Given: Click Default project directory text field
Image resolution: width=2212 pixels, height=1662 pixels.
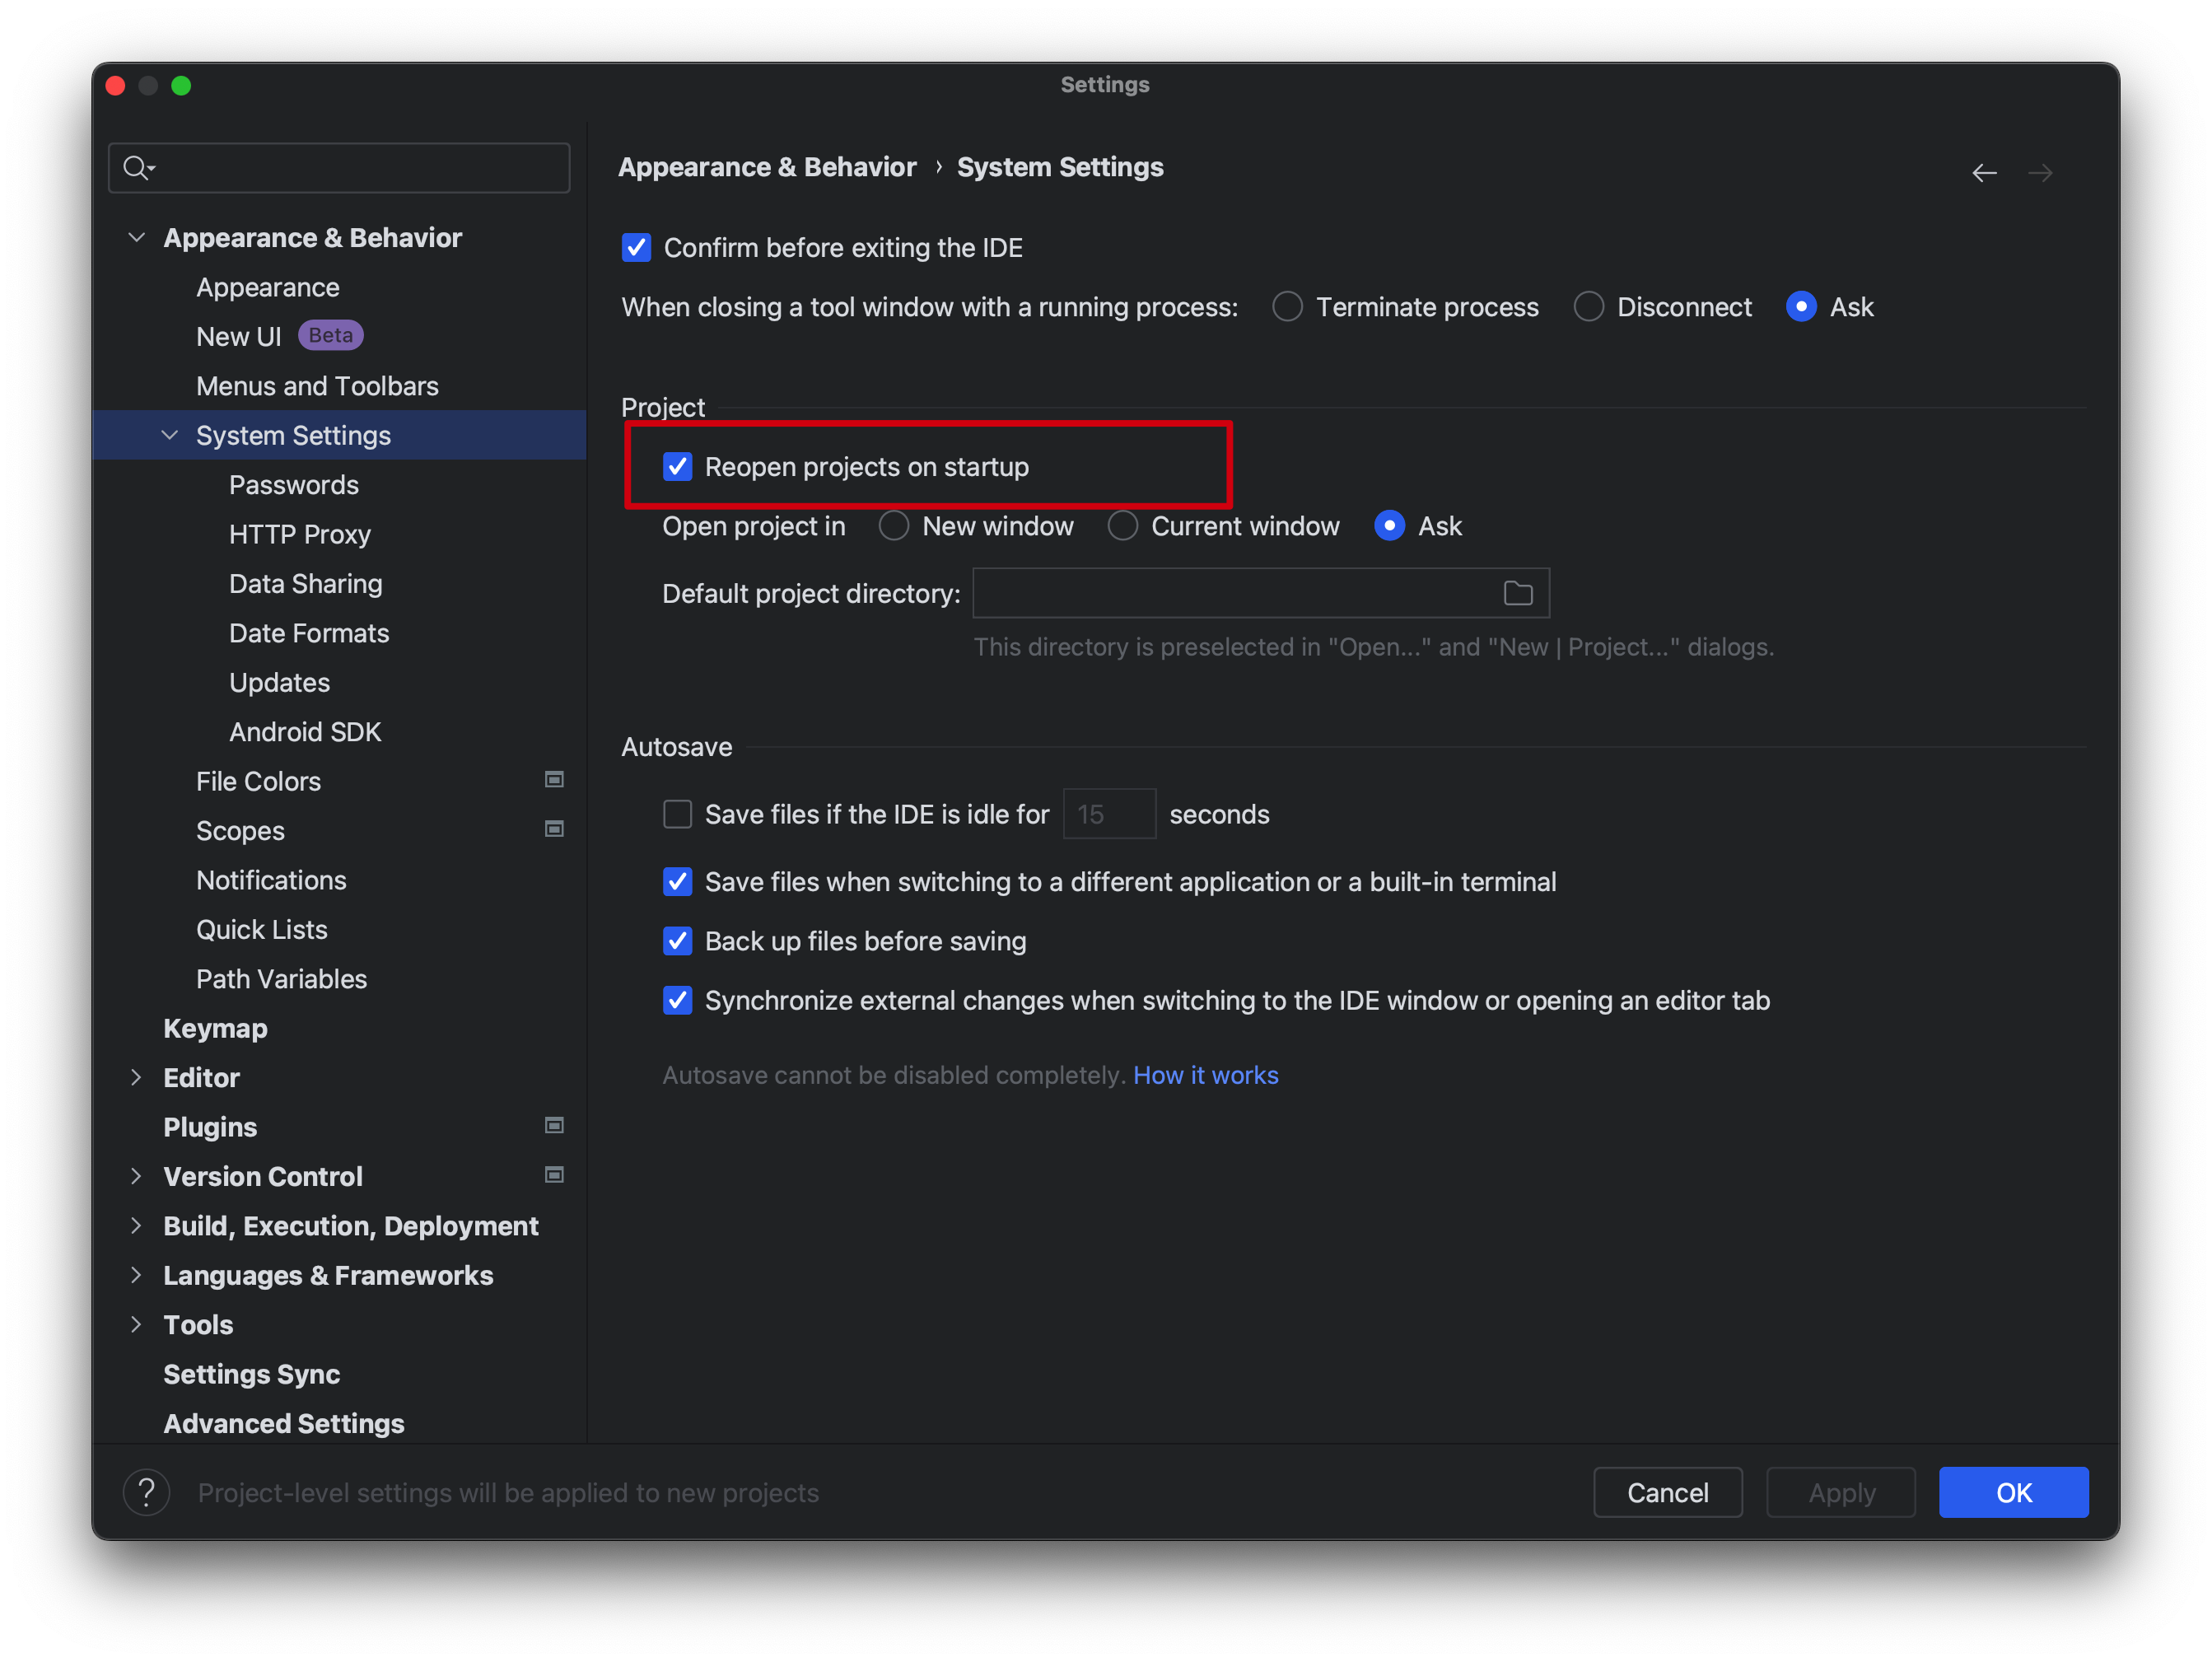Looking at the screenshot, I should [x=1261, y=593].
